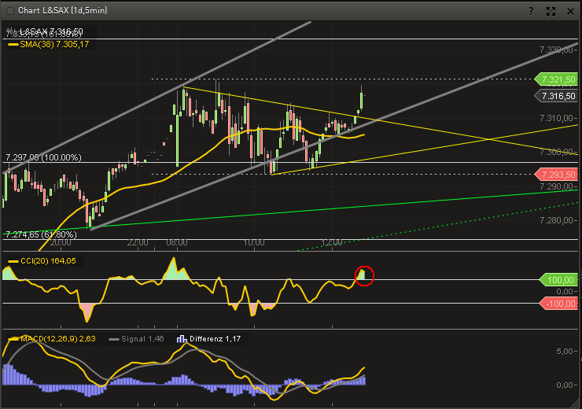The height and width of the screenshot is (409, 582).
Task: Click the grey 7.316,50 current price marker
Action: coord(556,96)
